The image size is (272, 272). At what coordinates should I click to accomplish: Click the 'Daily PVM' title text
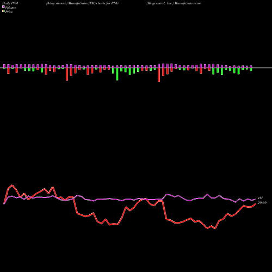tap(10, 3)
